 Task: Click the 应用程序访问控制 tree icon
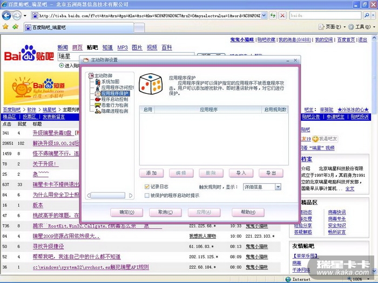point(98,87)
